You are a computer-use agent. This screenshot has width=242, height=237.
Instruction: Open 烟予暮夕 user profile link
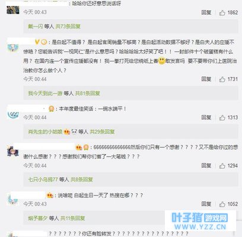click(x=38, y=218)
